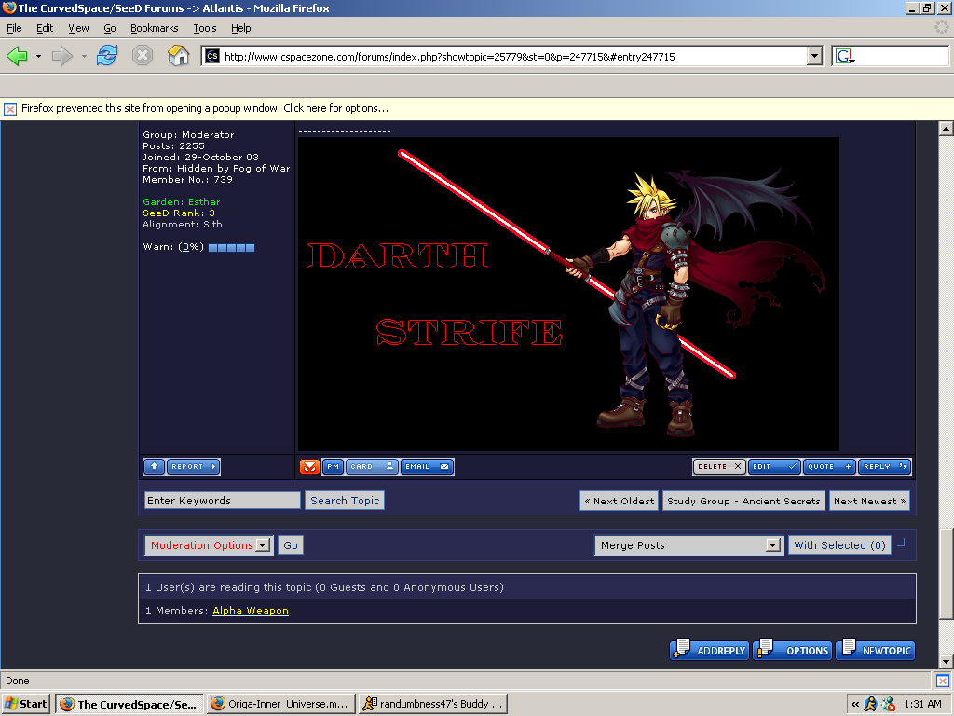
Task: Edit this post
Action: point(774,466)
